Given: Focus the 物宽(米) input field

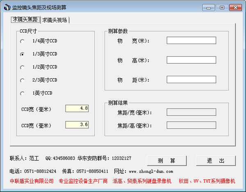Looking at the screenshot, I should tap(191, 41).
